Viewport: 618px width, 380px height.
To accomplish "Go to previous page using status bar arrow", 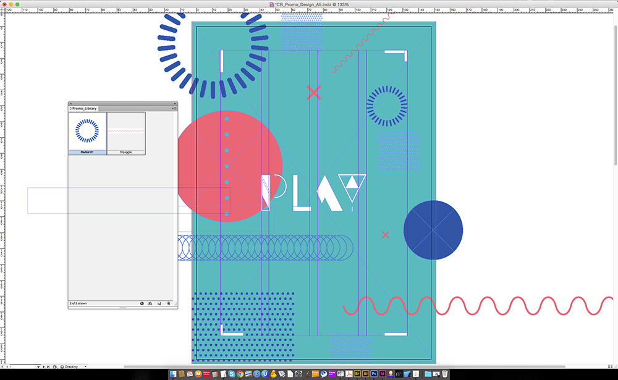I will tap(7, 366).
